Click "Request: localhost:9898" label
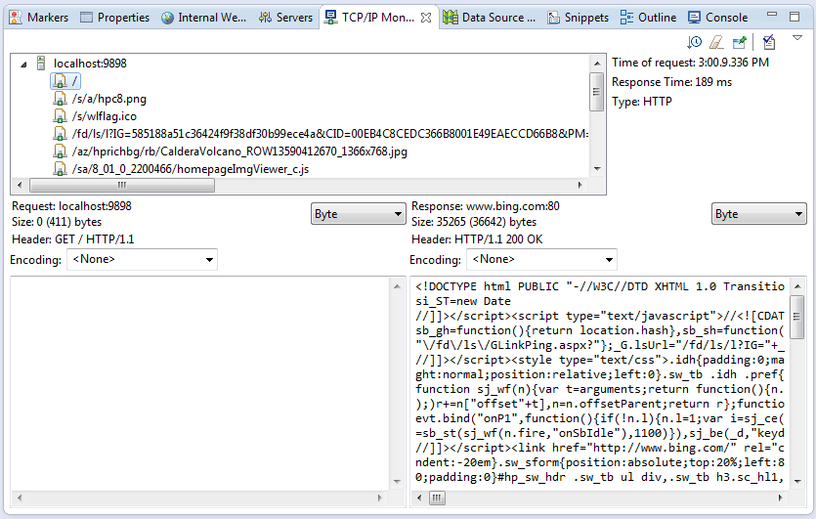 click(71, 206)
